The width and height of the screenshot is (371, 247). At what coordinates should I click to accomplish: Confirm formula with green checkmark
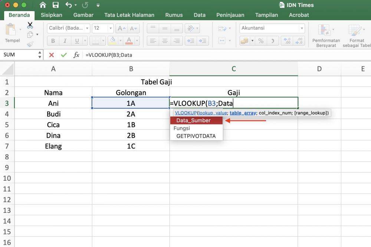[x=64, y=55]
